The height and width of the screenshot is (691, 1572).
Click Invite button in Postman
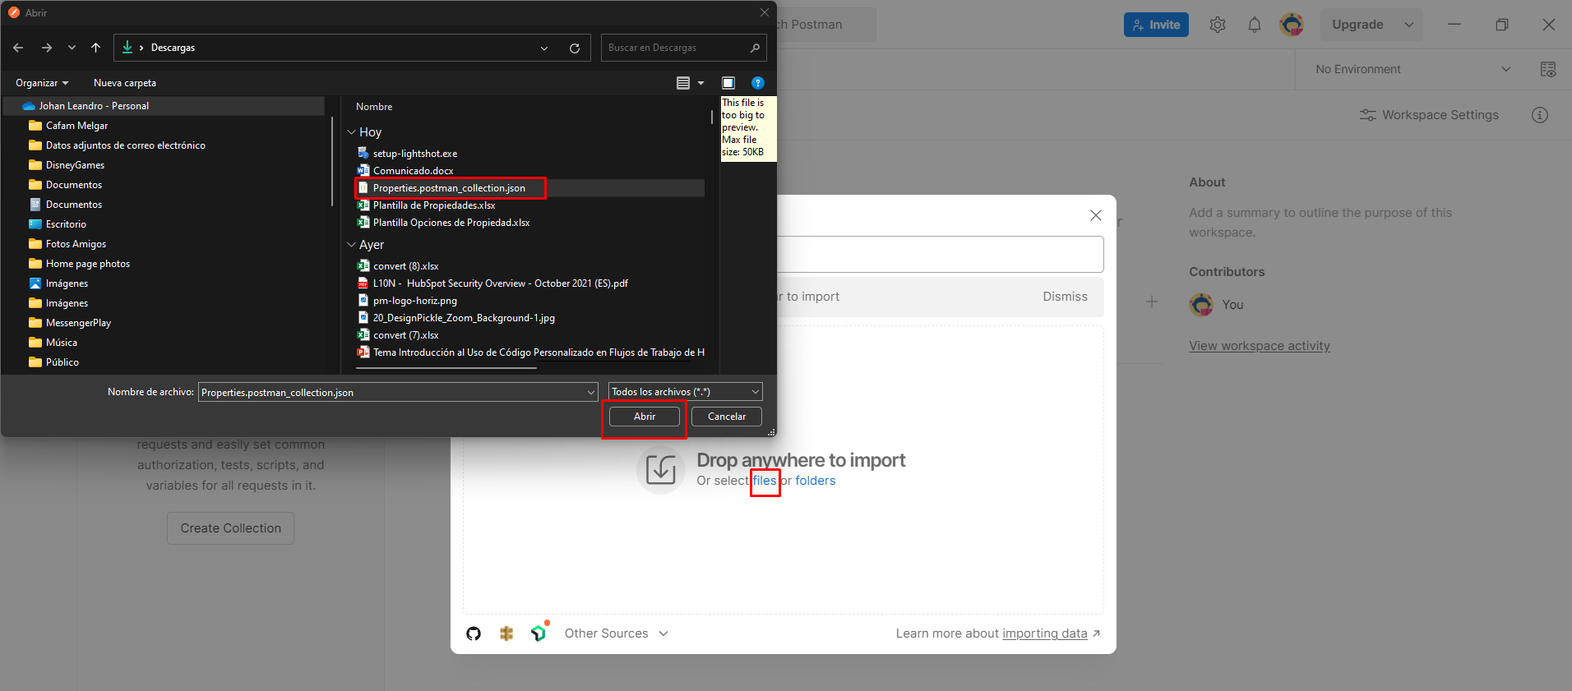1156,25
